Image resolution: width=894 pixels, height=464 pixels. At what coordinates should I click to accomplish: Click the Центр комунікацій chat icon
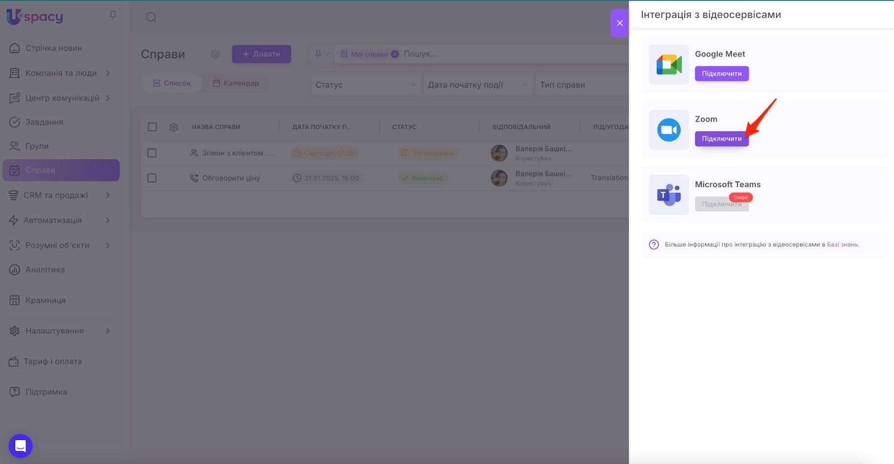[15, 98]
